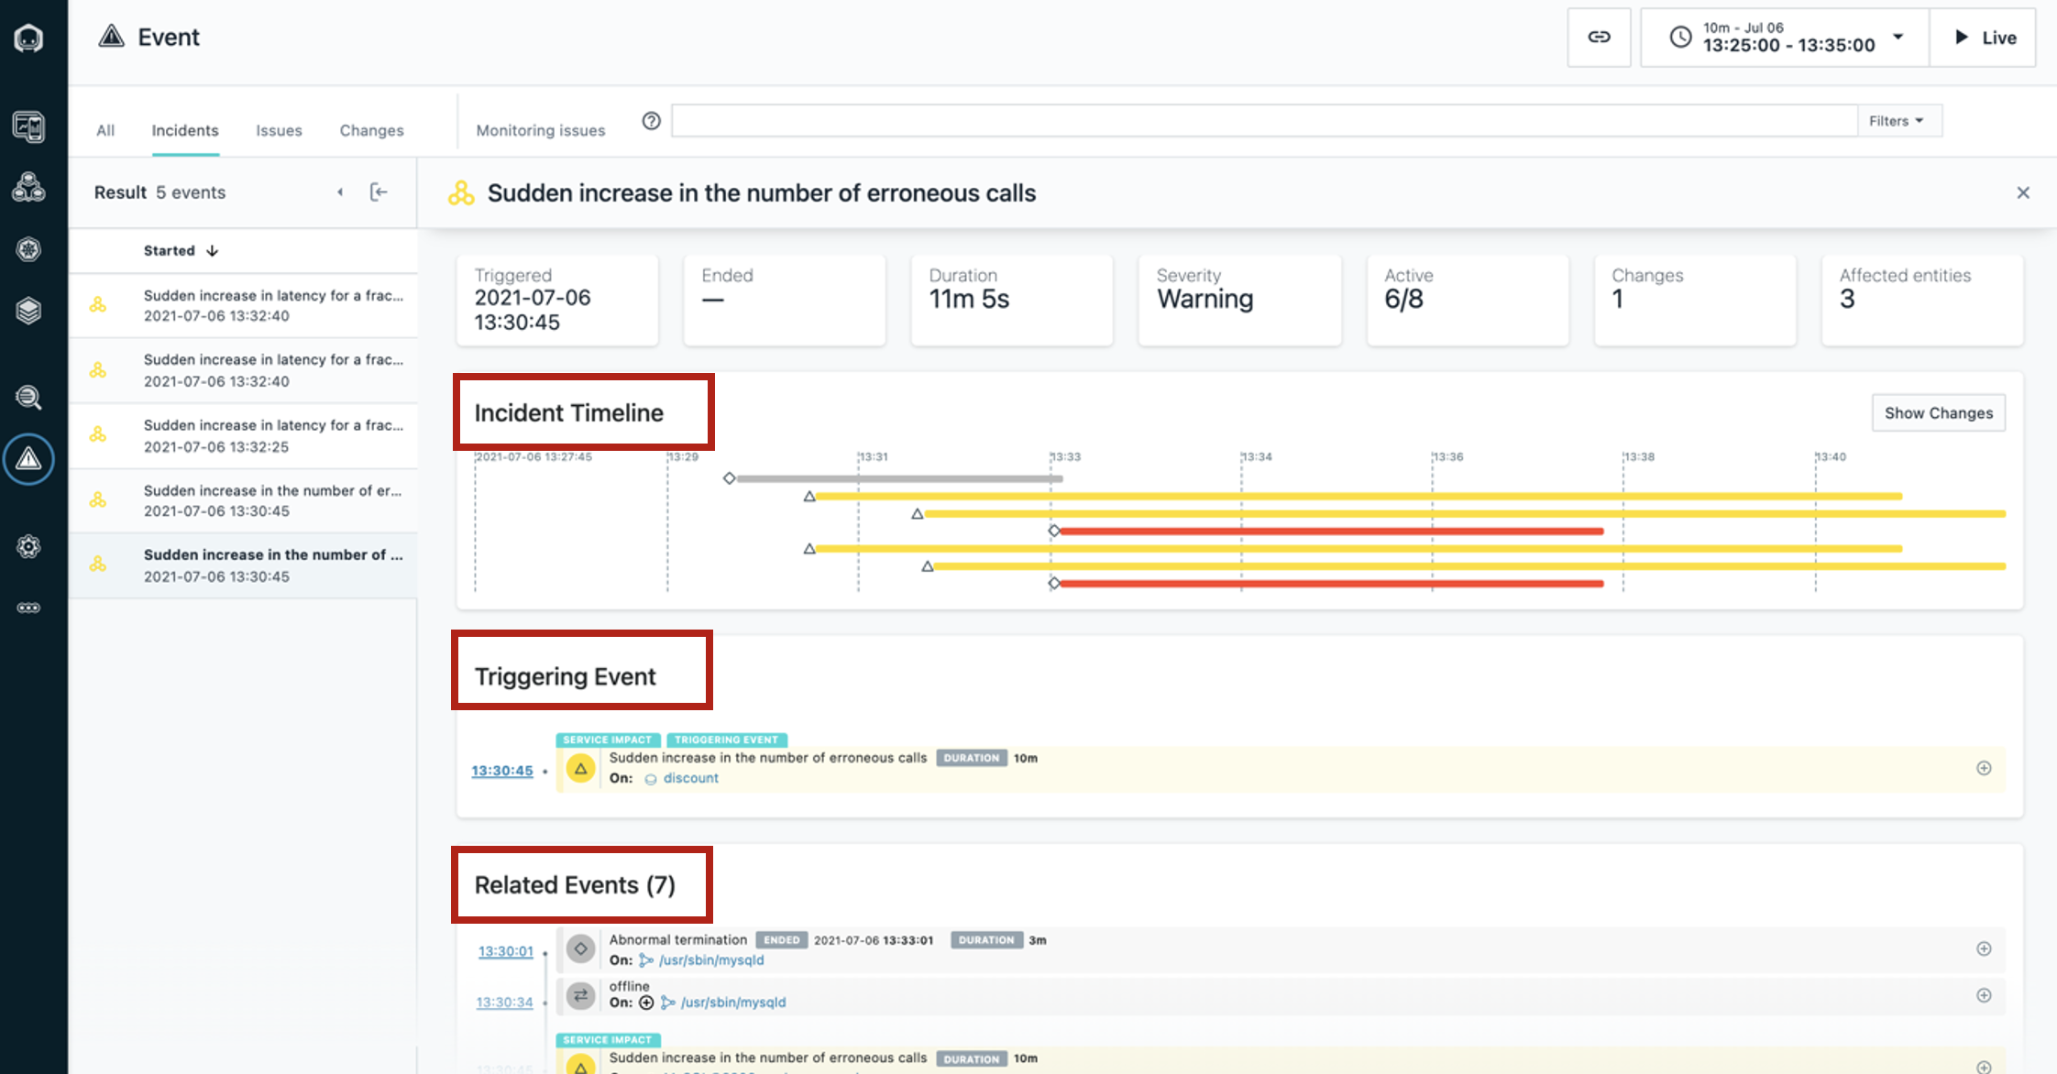Expand the Abnormal termination event plus icon

pos(1984,949)
